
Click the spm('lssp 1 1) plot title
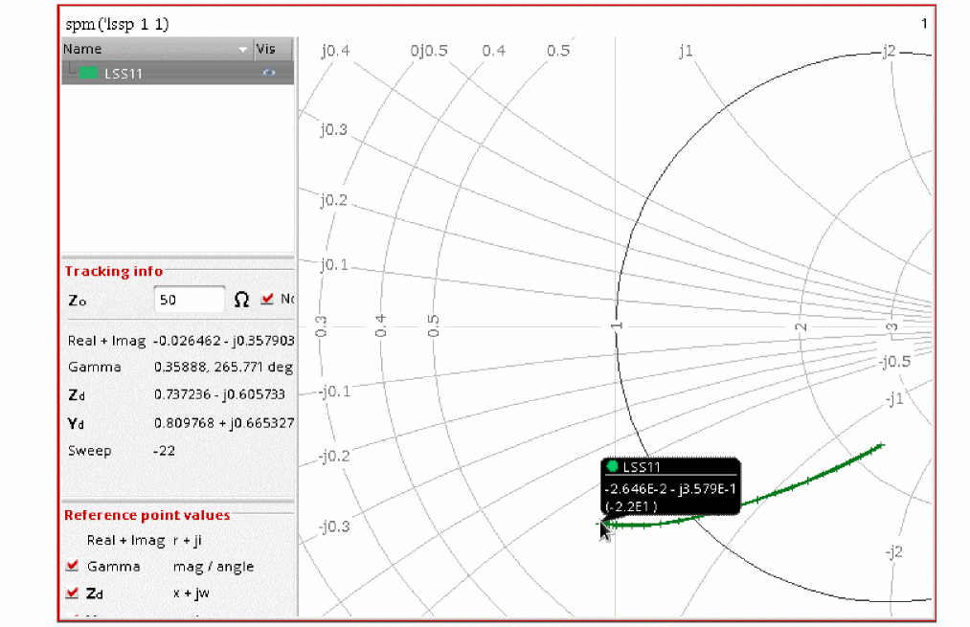click(118, 24)
